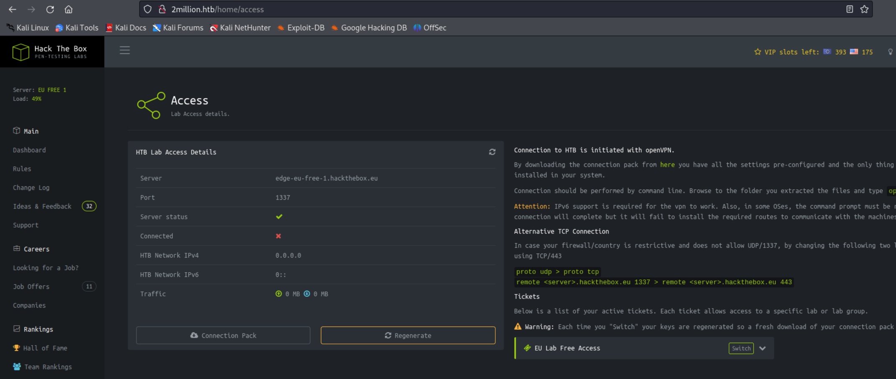Screen dimensions: 896x379
Task: Open the Kali Forums bookmark
Action: [178, 28]
